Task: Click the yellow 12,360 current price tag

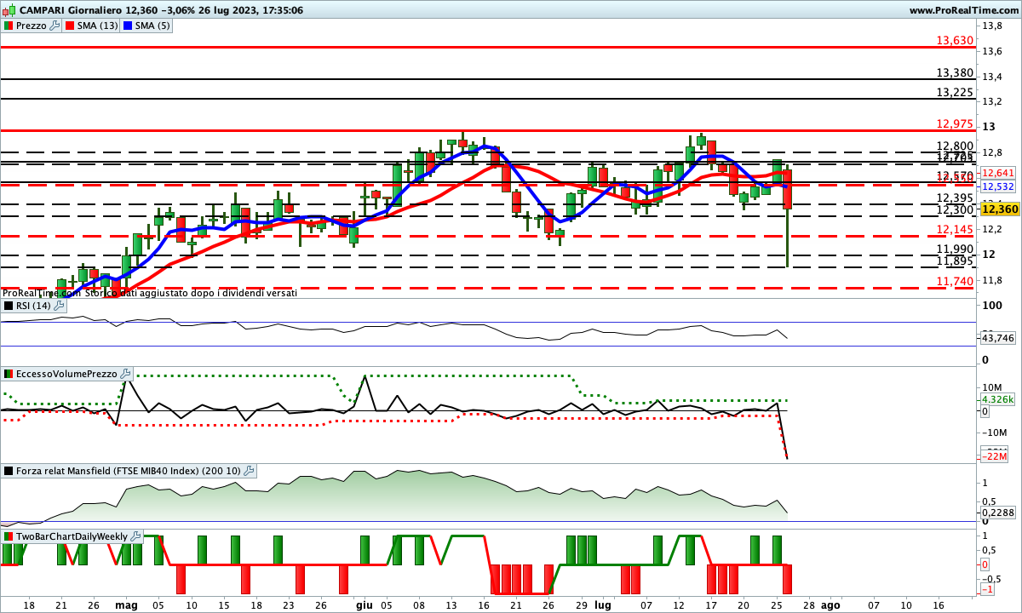Action: [999, 209]
